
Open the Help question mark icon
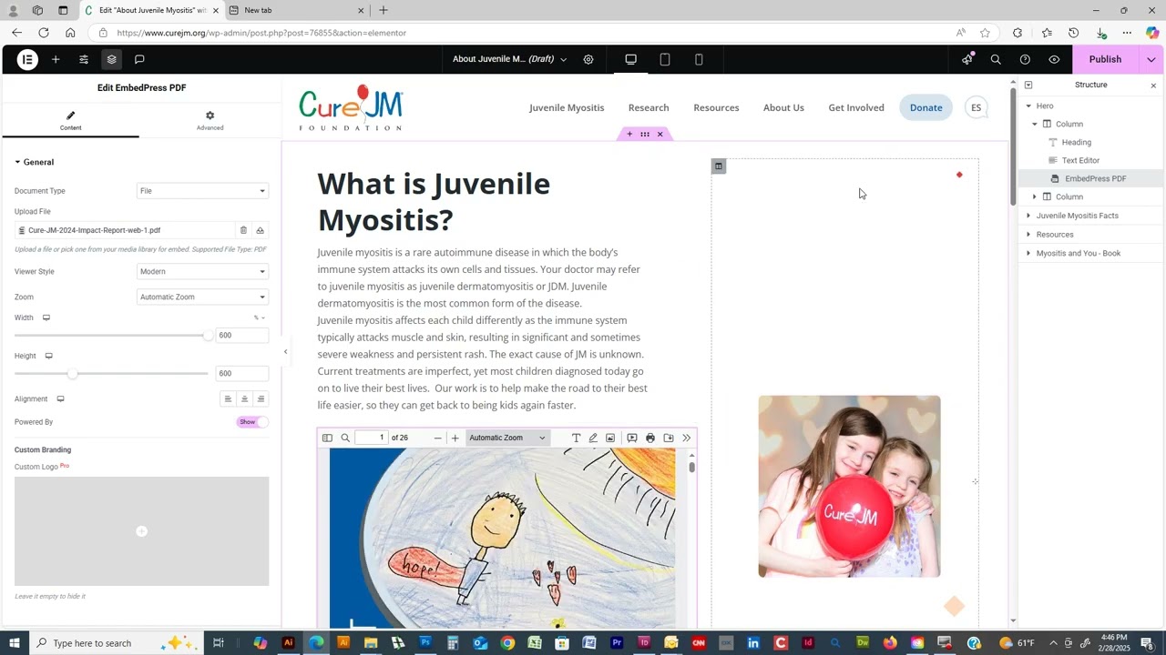pyautogui.click(x=1025, y=59)
